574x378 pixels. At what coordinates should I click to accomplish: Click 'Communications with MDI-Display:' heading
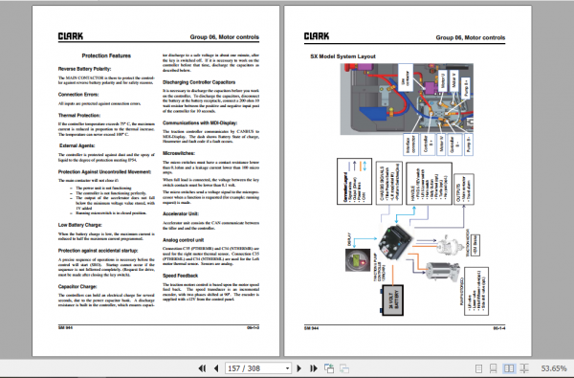[x=200, y=123]
